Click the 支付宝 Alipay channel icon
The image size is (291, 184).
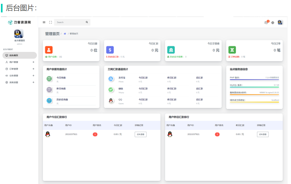(111, 79)
